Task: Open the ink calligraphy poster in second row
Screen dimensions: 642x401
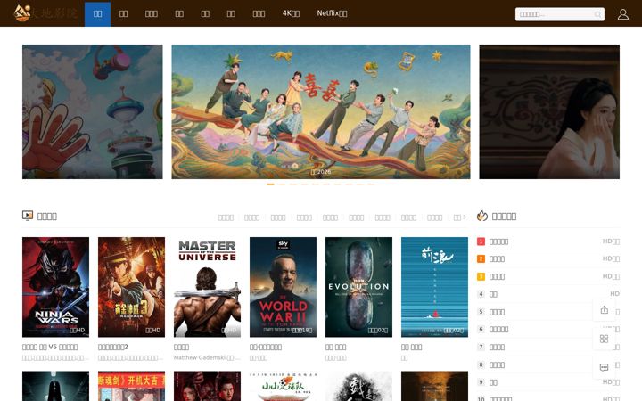Action: tap(358, 386)
